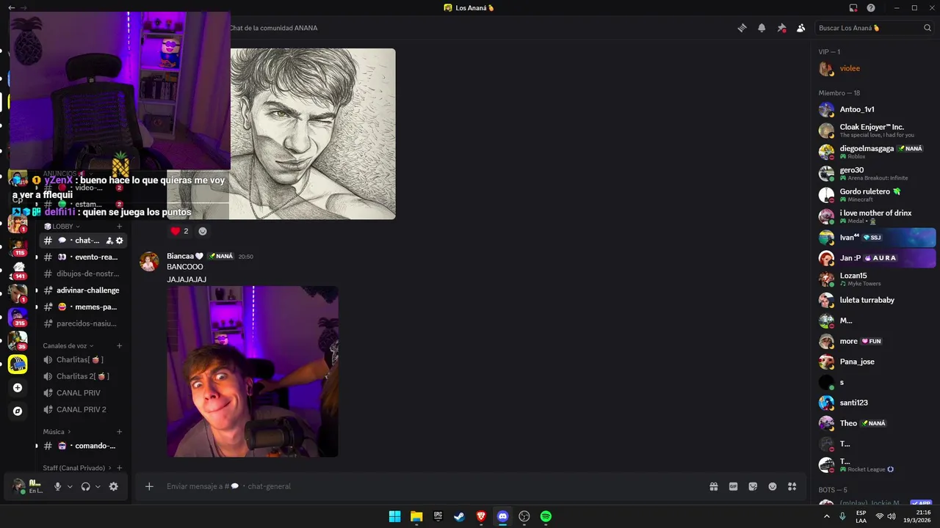Screen dimensions: 940x528
Task: Open the selfie image posted by Biancaa
Action: point(253,372)
